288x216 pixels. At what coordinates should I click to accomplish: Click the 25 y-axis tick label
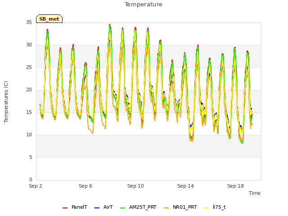29,67
